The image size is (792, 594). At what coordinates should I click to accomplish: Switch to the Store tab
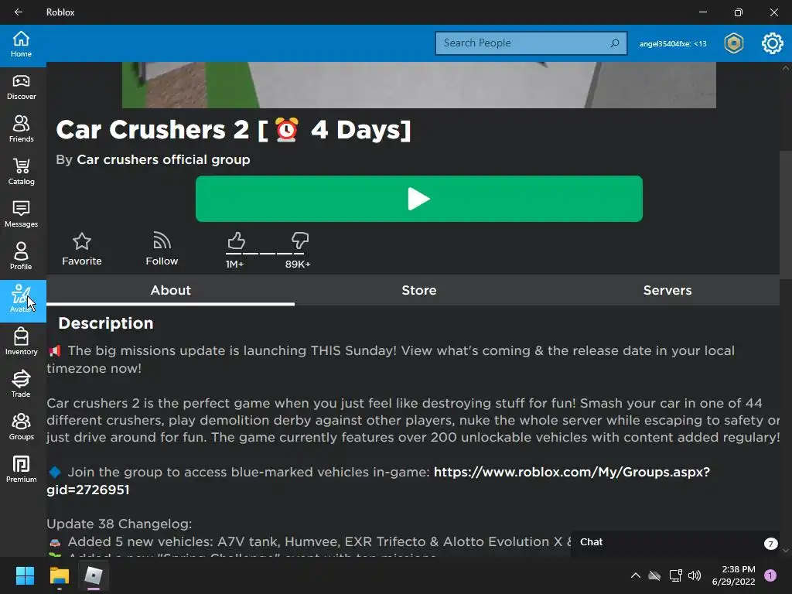418,291
